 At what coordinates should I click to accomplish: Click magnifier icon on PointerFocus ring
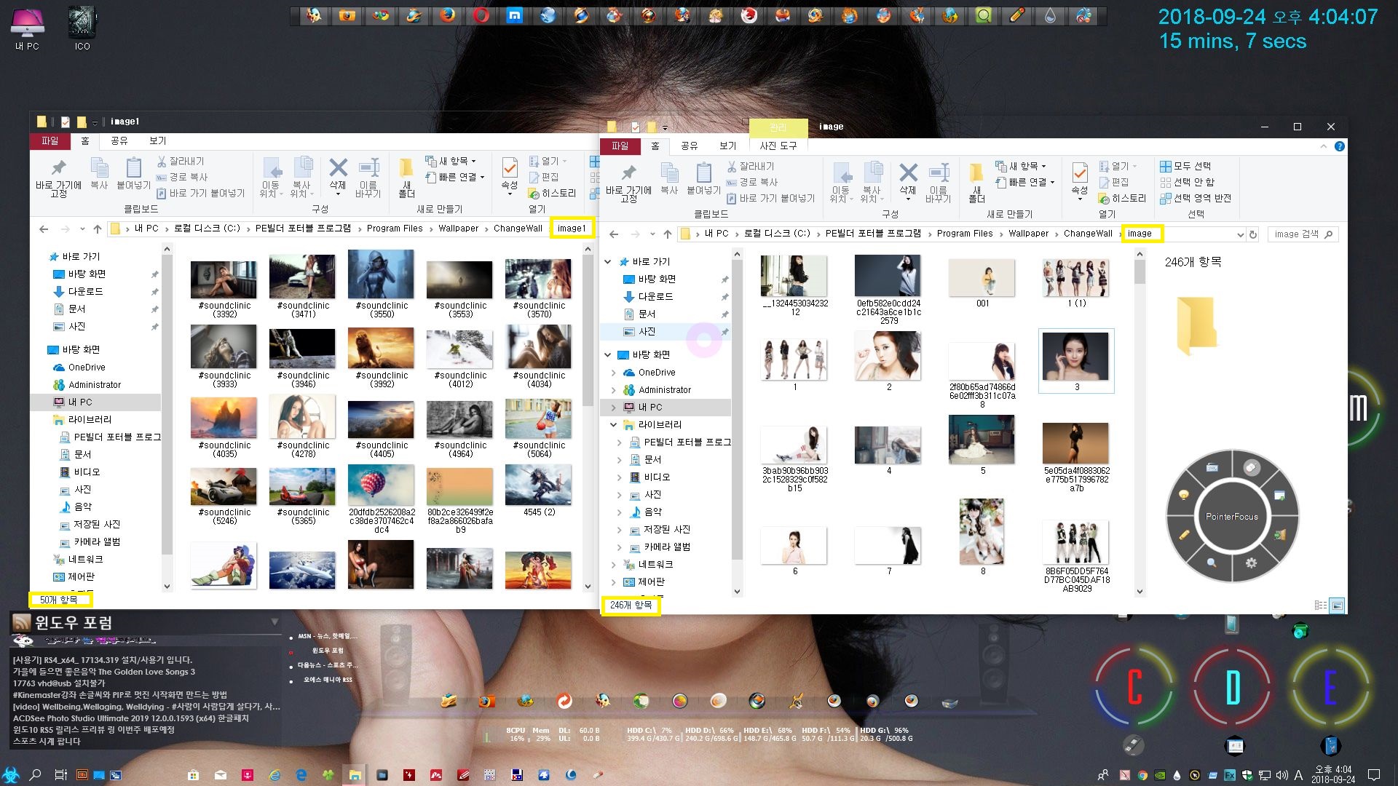pos(1212,563)
